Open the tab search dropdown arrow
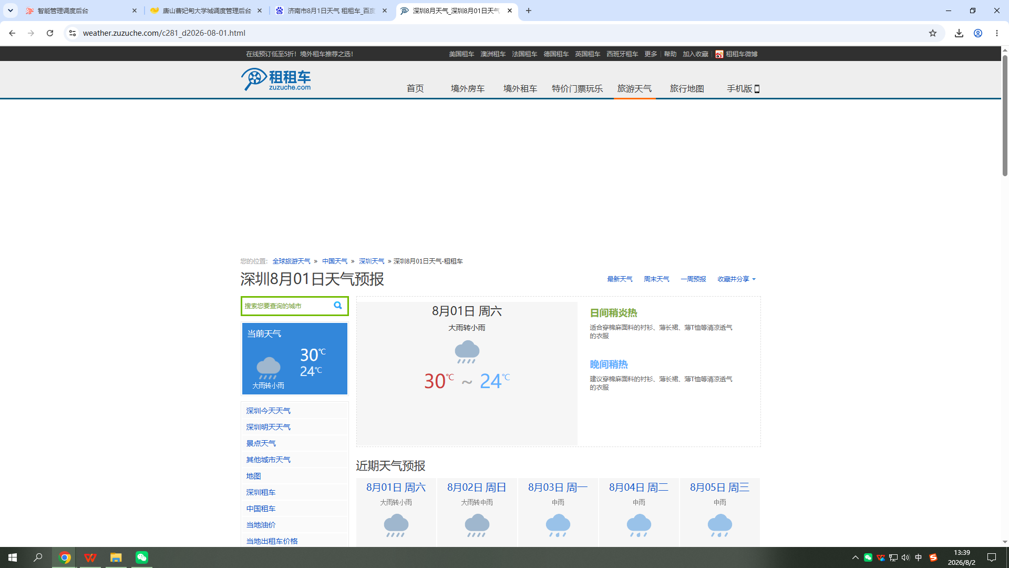Viewport: 1009px width, 568px height. (x=10, y=11)
